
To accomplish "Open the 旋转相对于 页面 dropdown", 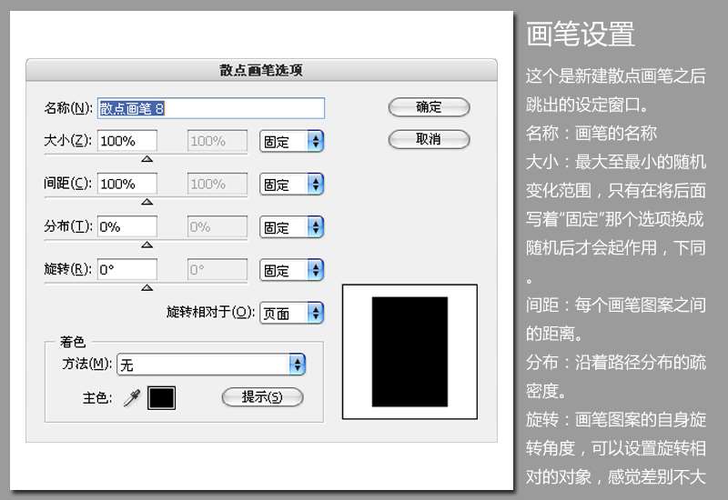I will tap(291, 313).
